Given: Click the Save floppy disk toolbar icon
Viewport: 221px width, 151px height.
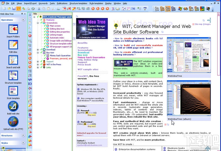Looking at the screenshot, I should [x=14, y=9].
